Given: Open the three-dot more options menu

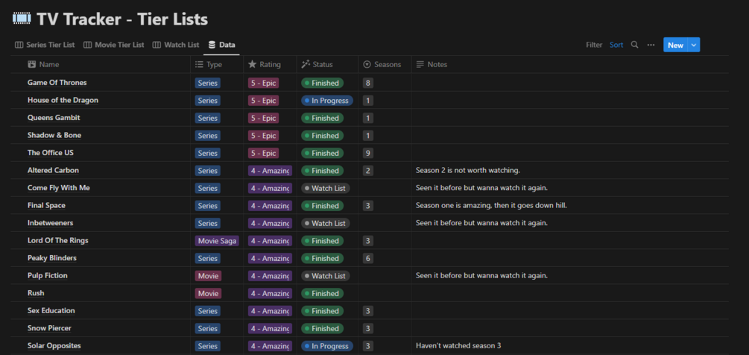Looking at the screenshot, I should (651, 45).
